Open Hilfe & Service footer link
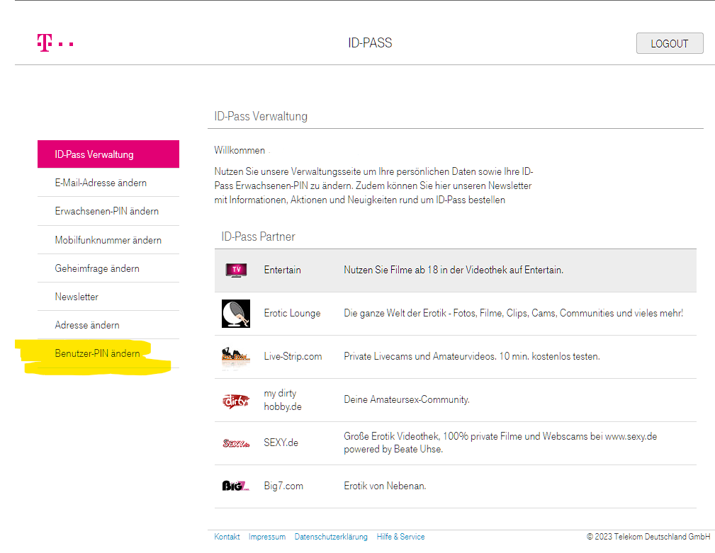Screen dimensions: 715x553 (x=401, y=537)
